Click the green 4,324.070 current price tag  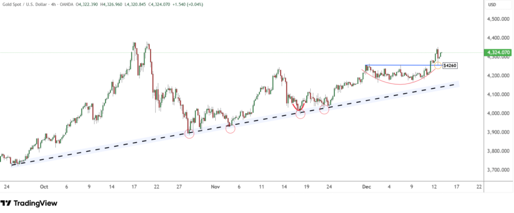point(496,52)
